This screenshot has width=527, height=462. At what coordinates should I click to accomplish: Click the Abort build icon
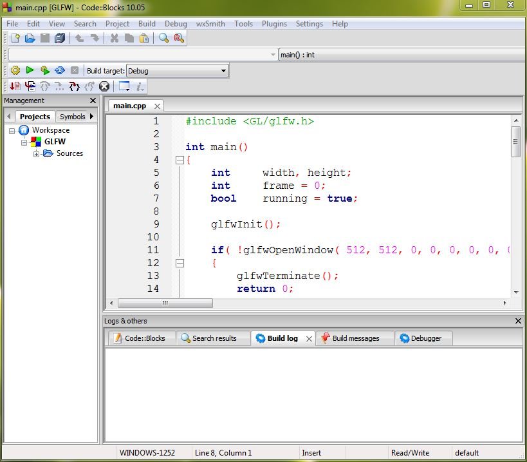click(75, 70)
